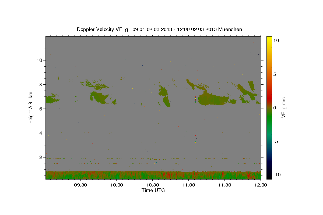
Task: Click the '09:30' time axis label
Action: click(x=80, y=185)
